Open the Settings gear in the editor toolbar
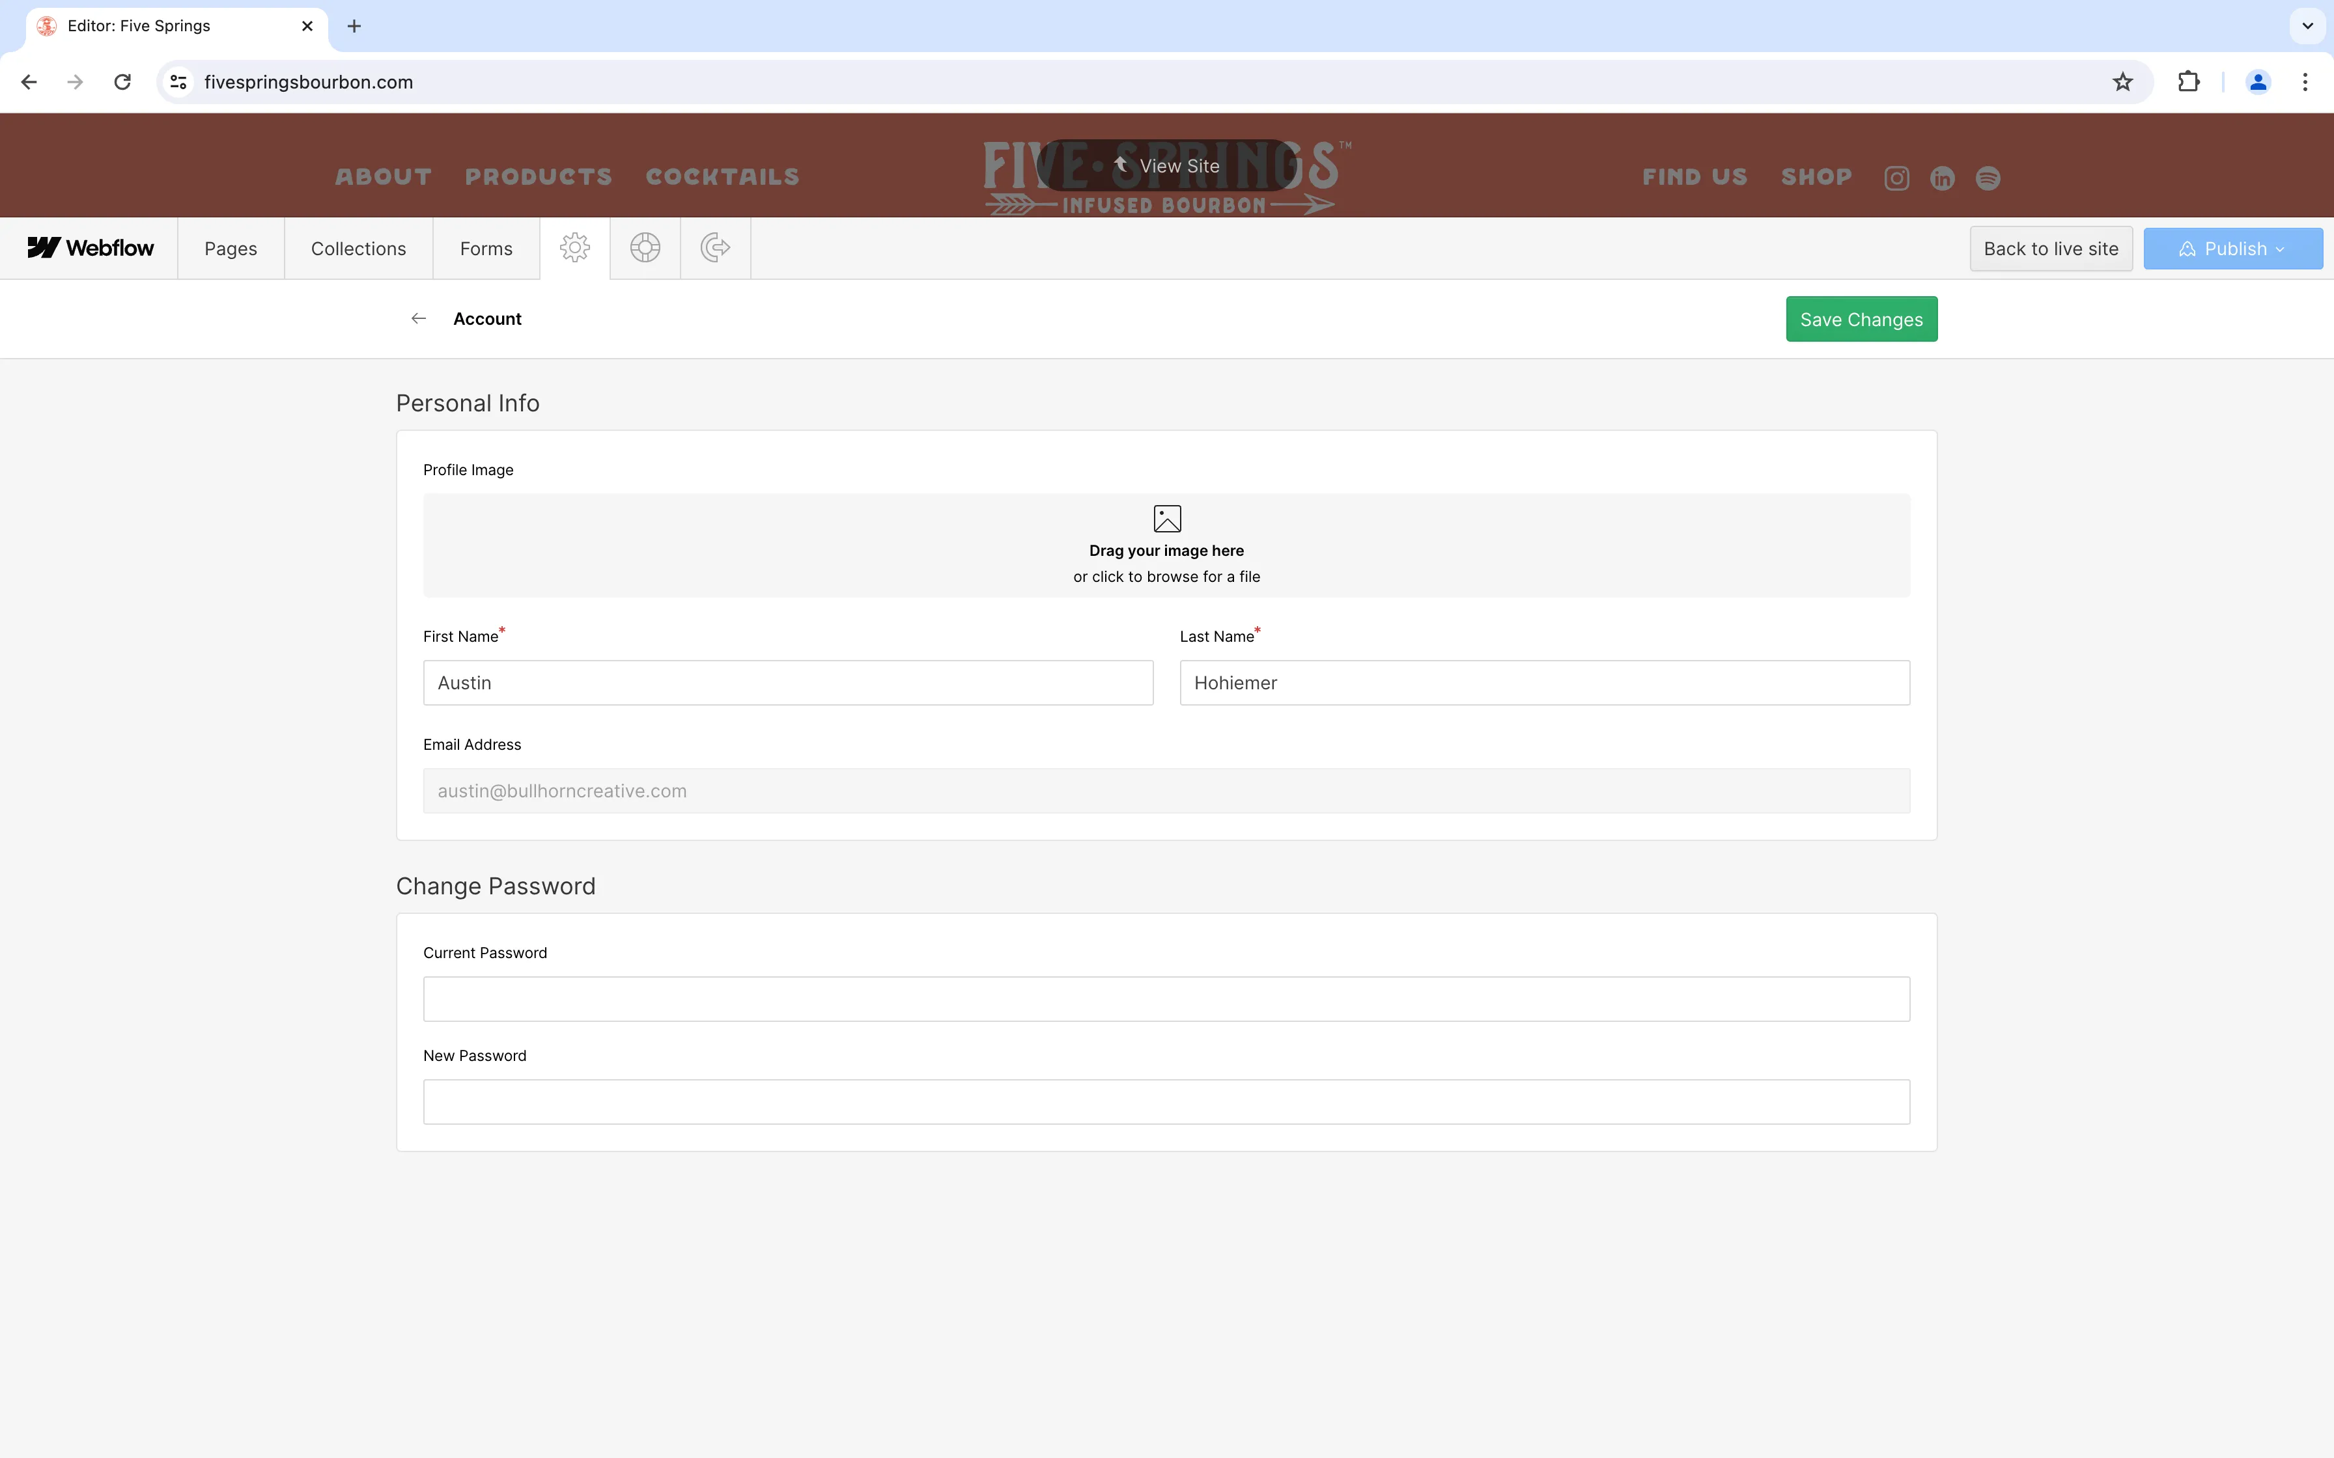Image resolution: width=2334 pixels, height=1458 pixels. (575, 248)
